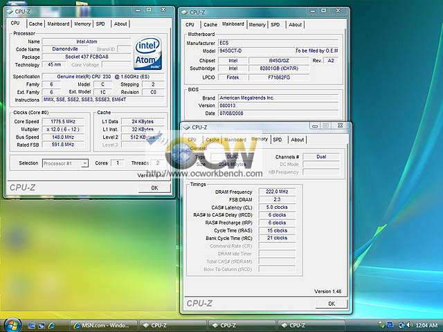Click Instructions field 'MMX, SSE, SSE2'
The height and width of the screenshot is (332, 443).
pos(103,100)
